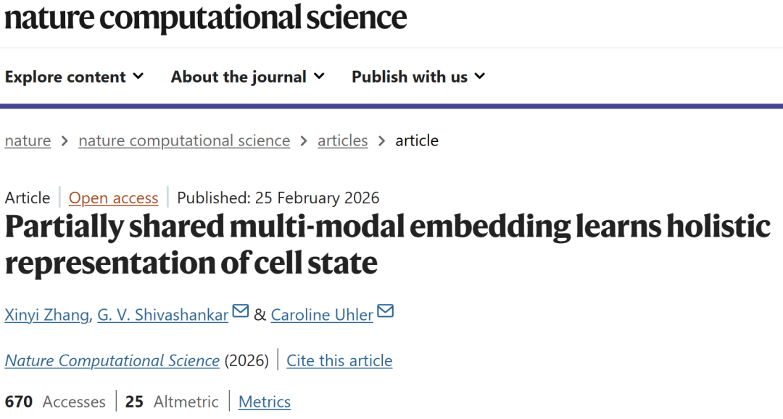Viewport: 783px width, 419px height.
Task: Open the italic Nature Computational Science journal link
Action: point(112,360)
